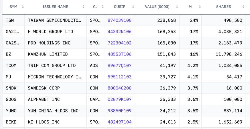Click shares 1,652,669 for KE Hldgs
The height and width of the screenshot is (129, 250).
tap(230, 122)
